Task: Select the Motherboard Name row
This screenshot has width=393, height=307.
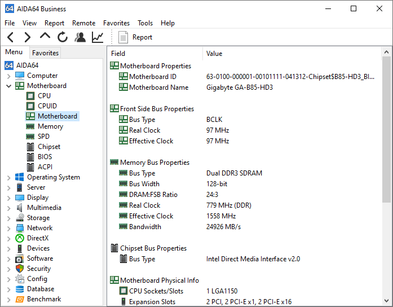Action: point(158,87)
